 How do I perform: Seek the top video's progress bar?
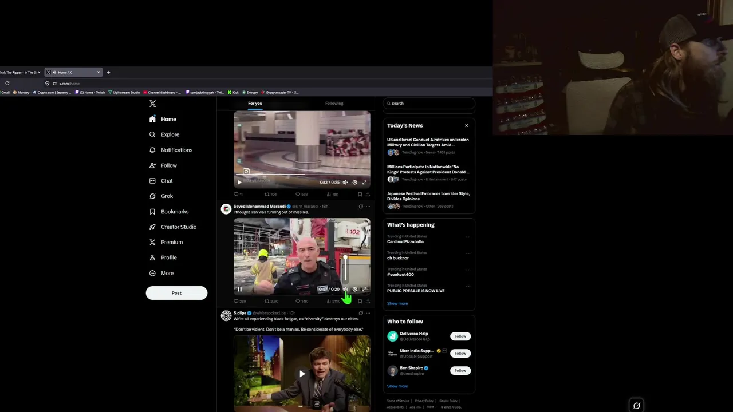(302, 176)
